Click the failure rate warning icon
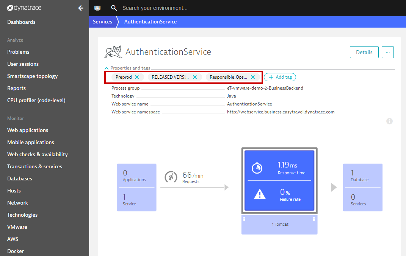This screenshot has width=406, height=256. click(260, 194)
